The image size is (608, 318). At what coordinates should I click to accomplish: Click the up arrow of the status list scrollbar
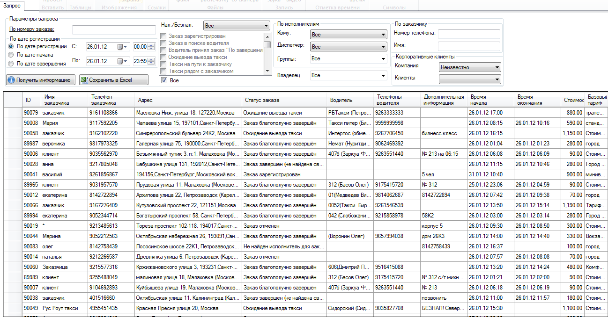(x=267, y=36)
